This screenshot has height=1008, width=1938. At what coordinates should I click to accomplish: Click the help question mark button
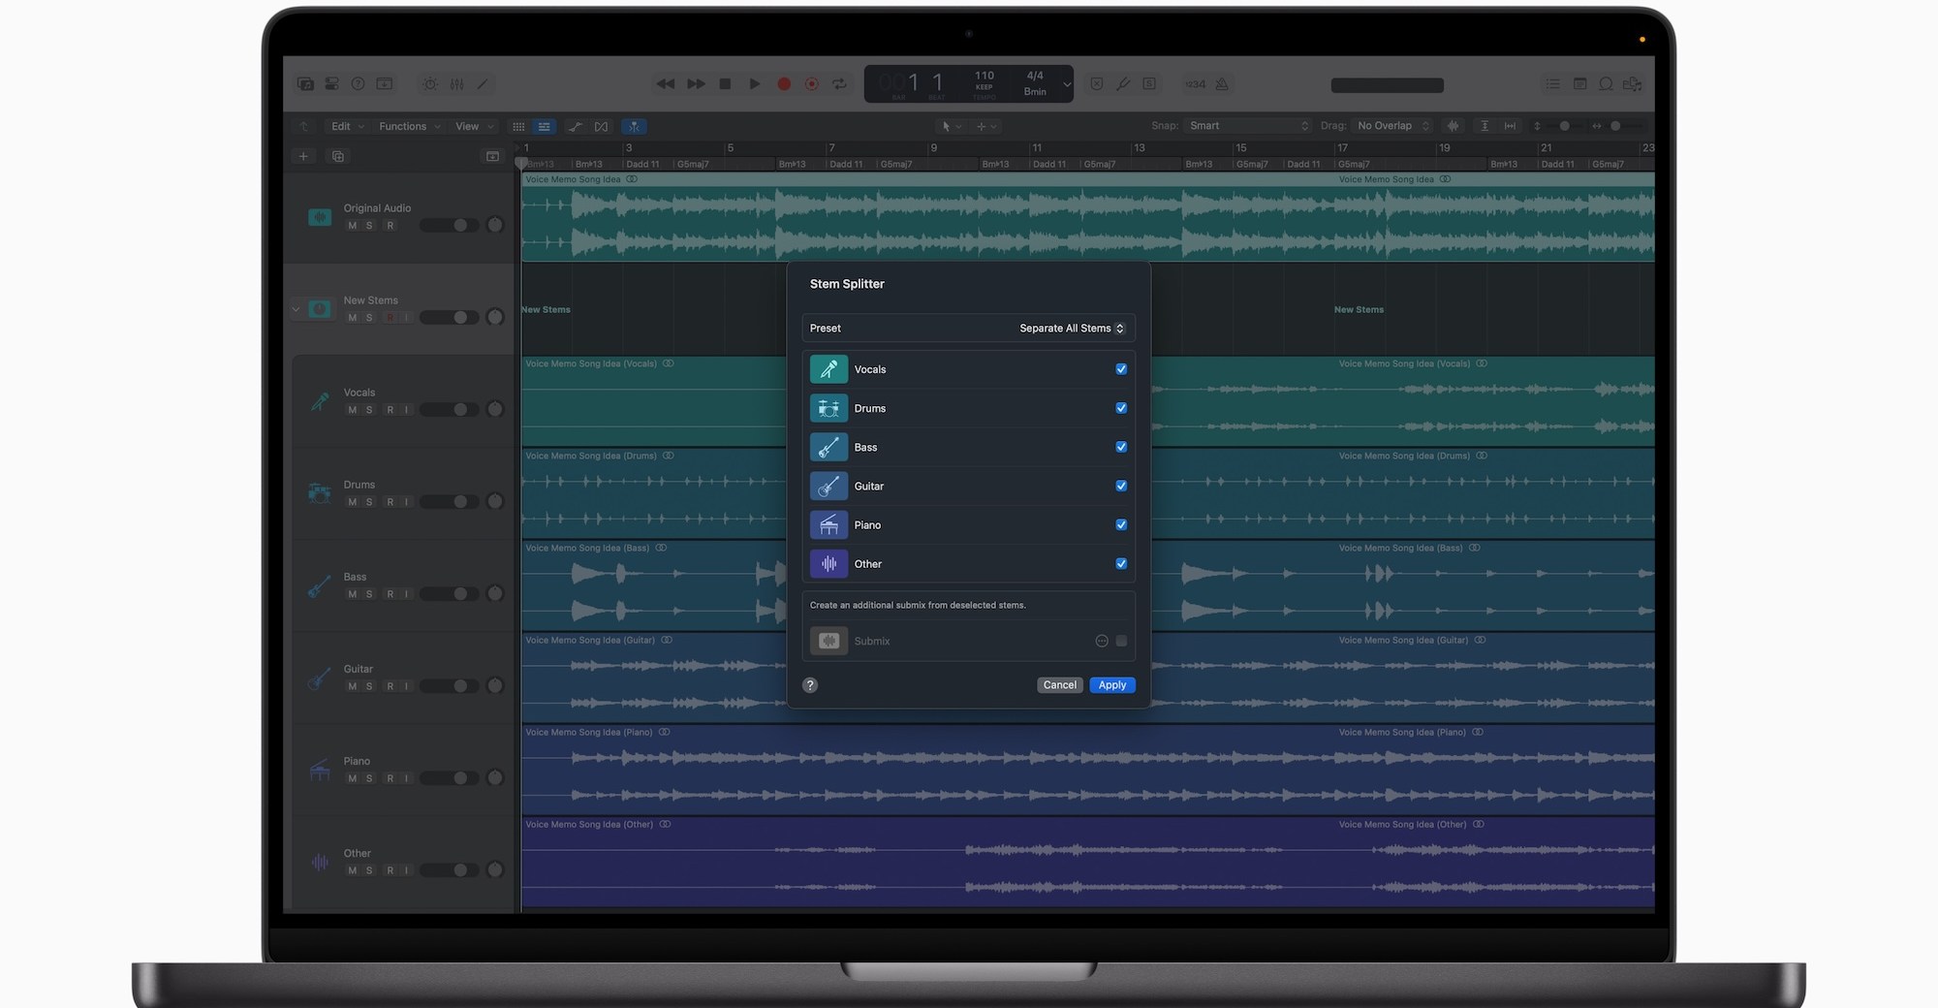(810, 685)
